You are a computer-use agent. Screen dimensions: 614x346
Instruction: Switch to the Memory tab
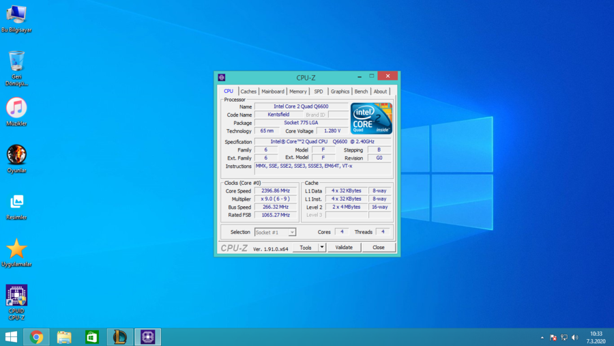tap(298, 91)
